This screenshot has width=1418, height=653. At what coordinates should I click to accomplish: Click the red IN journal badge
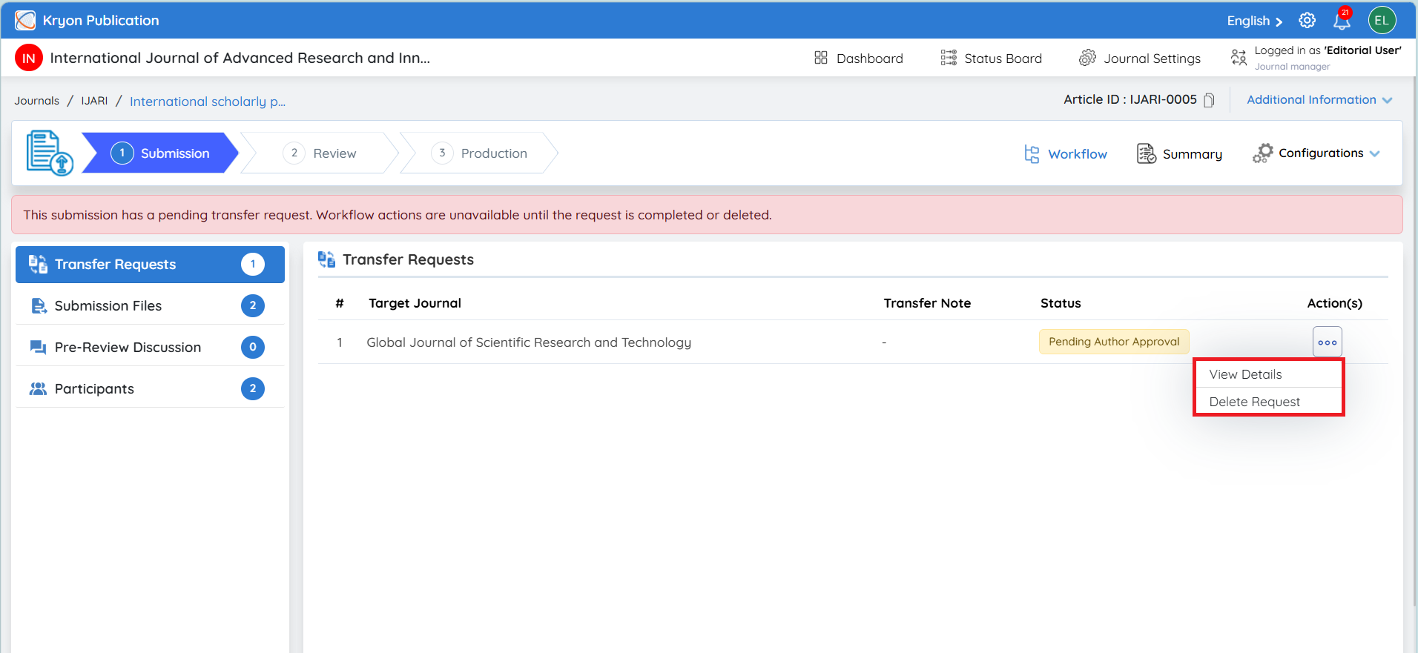pyautogui.click(x=29, y=58)
